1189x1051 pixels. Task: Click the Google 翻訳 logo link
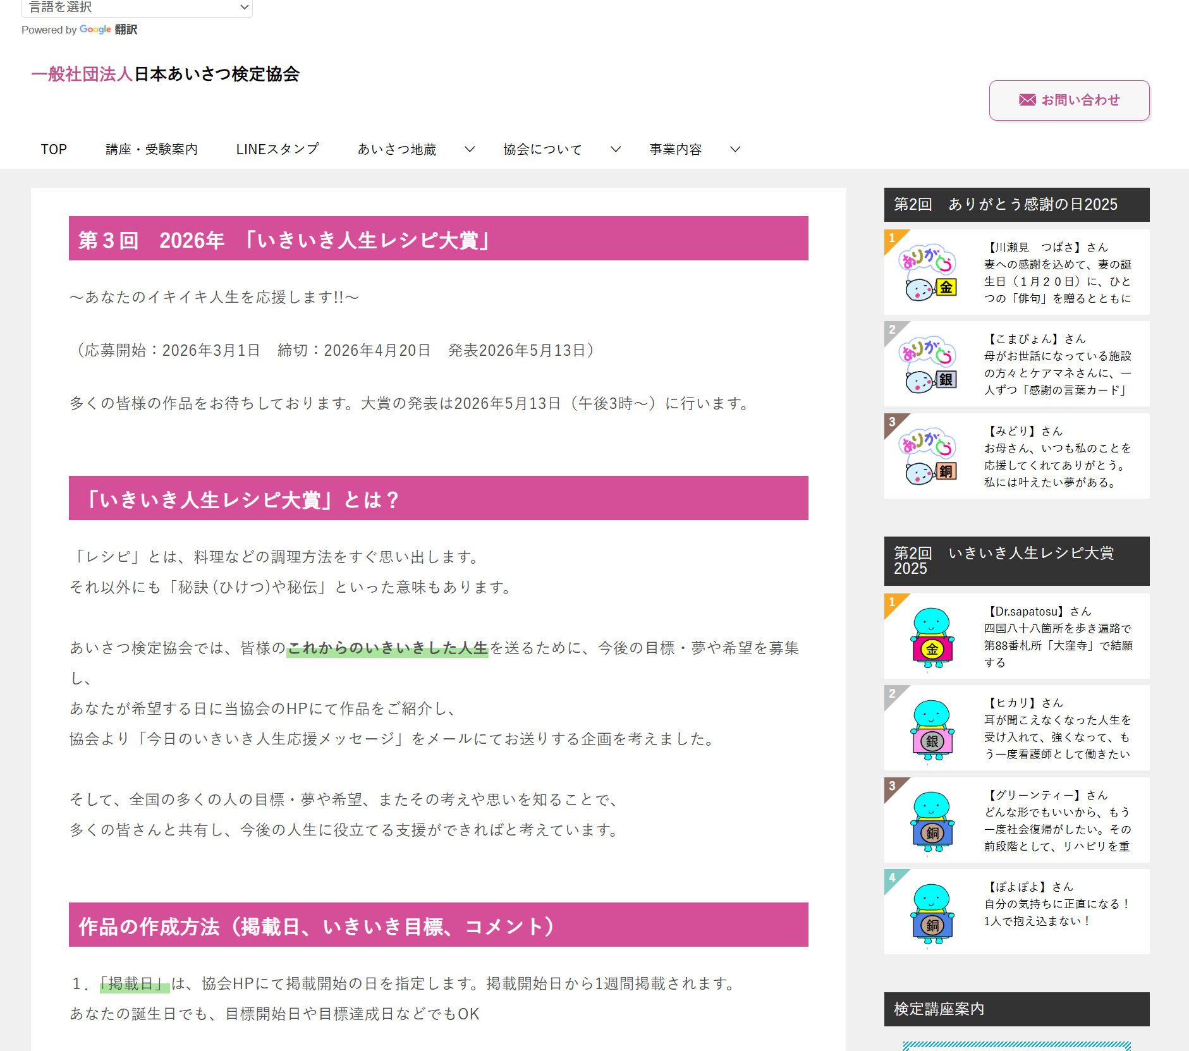coord(108,30)
